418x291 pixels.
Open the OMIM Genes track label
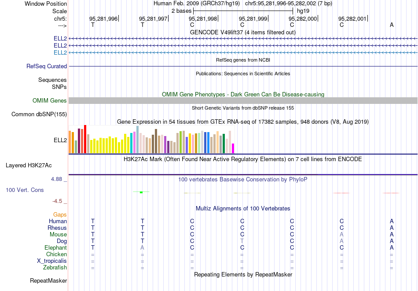pos(50,100)
